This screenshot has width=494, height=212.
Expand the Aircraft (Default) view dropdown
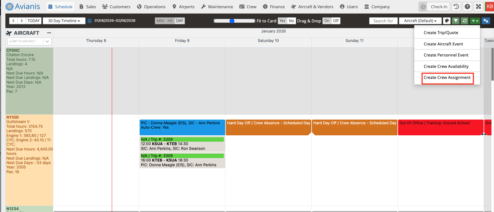[420, 21]
